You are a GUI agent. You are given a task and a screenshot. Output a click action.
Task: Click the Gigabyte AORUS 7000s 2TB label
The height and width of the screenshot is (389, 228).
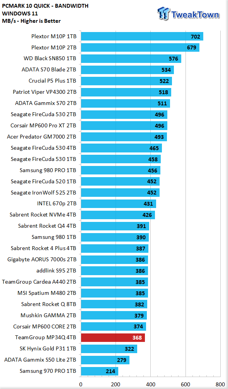42,259
